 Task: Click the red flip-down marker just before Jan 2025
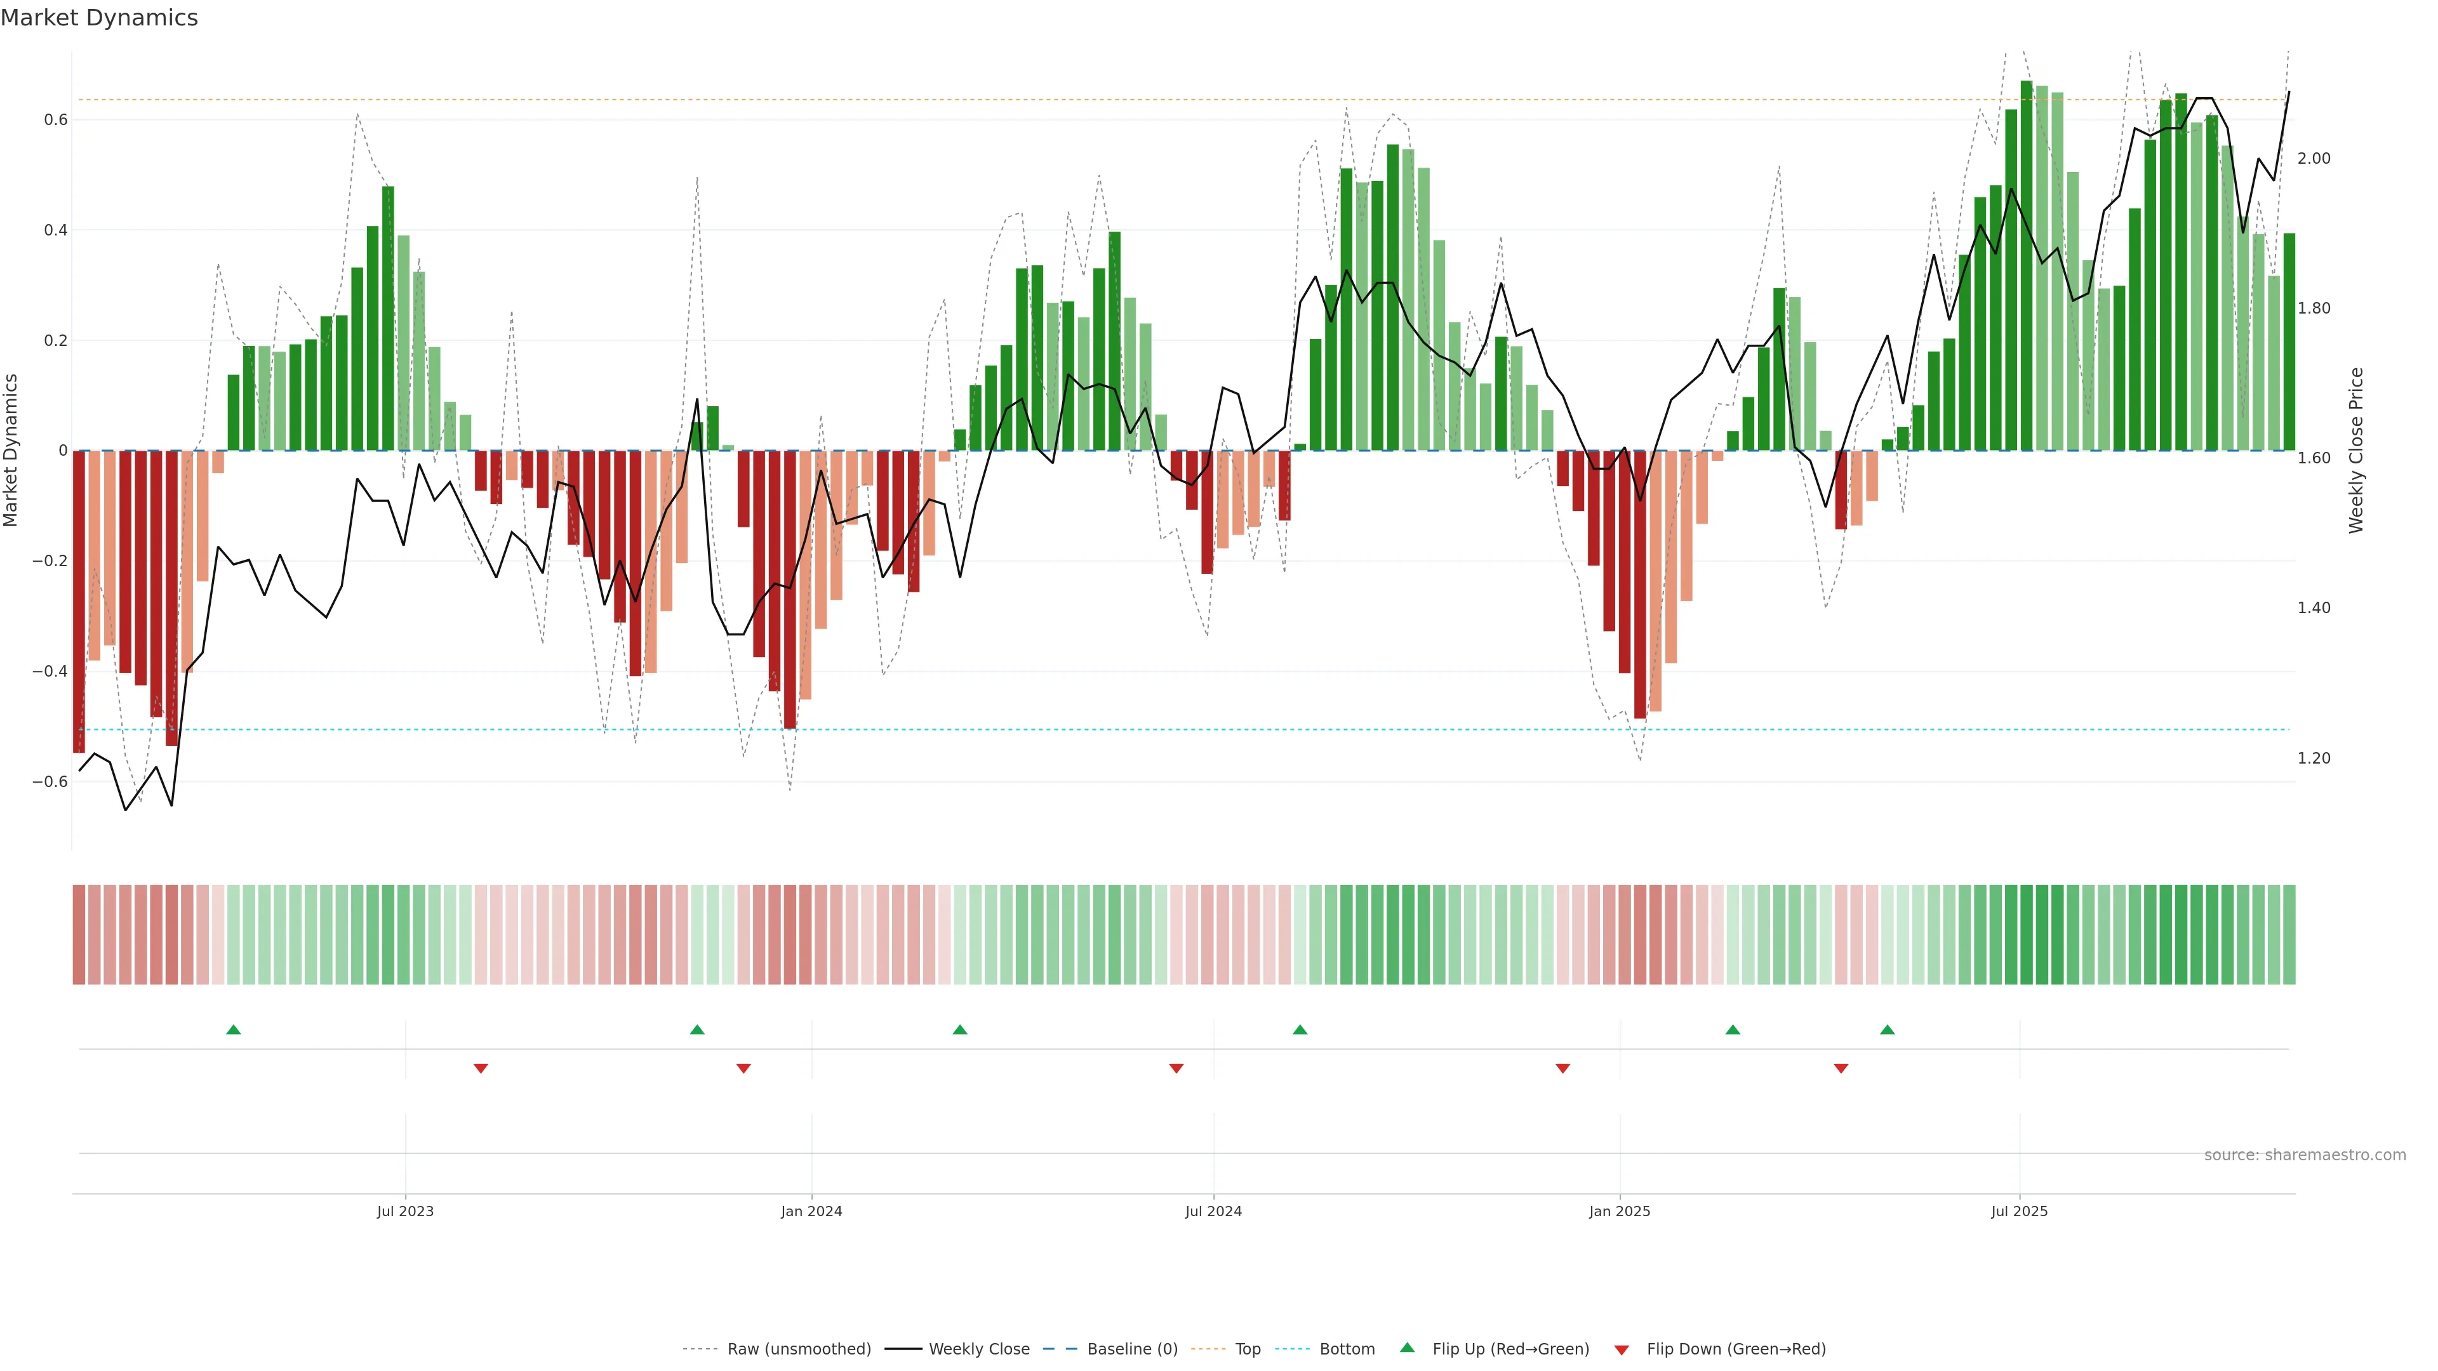click(1562, 1068)
